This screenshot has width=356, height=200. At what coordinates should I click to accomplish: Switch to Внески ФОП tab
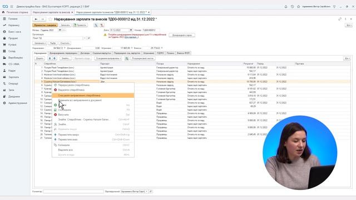tap(183, 53)
